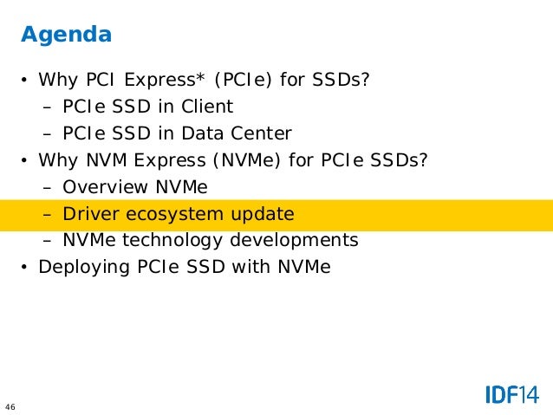Select the Overview NVMe sub-item

click(x=135, y=187)
